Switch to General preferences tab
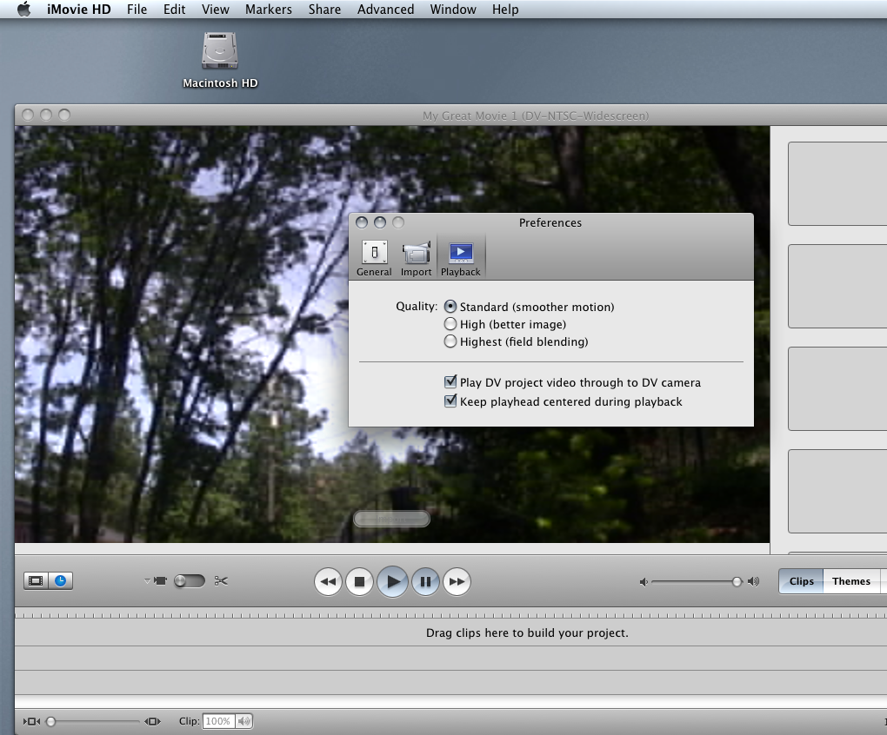The width and height of the screenshot is (887, 735). point(374,259)
